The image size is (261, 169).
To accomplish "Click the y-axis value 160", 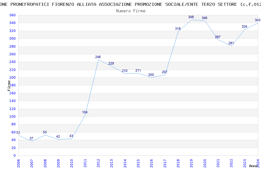I will (x=13, y=93).
